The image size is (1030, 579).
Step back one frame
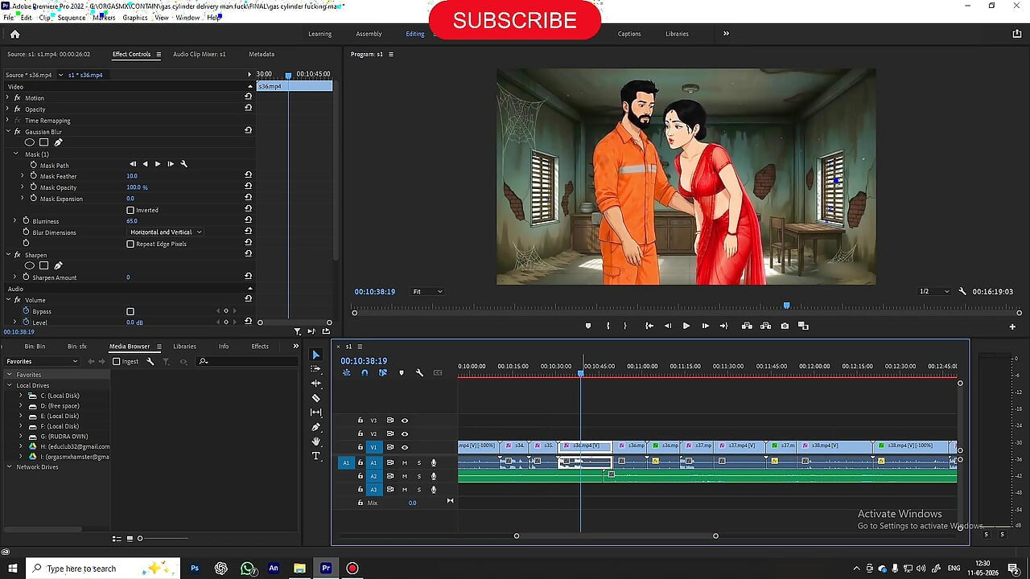click(668, 326)
